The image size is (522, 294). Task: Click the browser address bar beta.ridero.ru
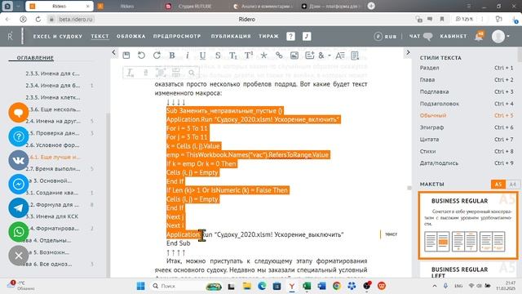(x=76, y=20)
